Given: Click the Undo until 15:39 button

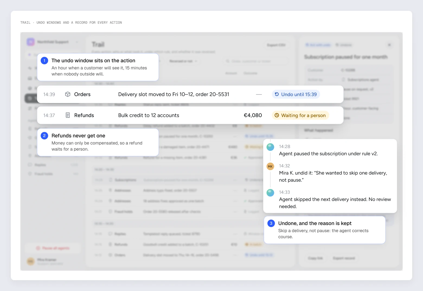Looking at the screenshot, I should coord(296,94).
